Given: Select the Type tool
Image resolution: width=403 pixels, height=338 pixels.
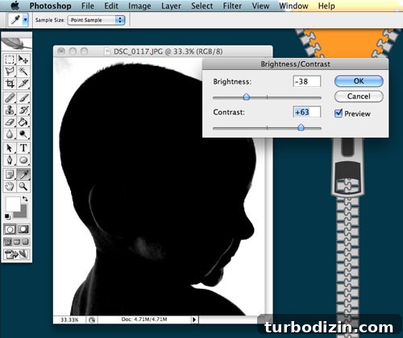Looking at the screenshot, I should pyautogui.click(x=23, y=148).
